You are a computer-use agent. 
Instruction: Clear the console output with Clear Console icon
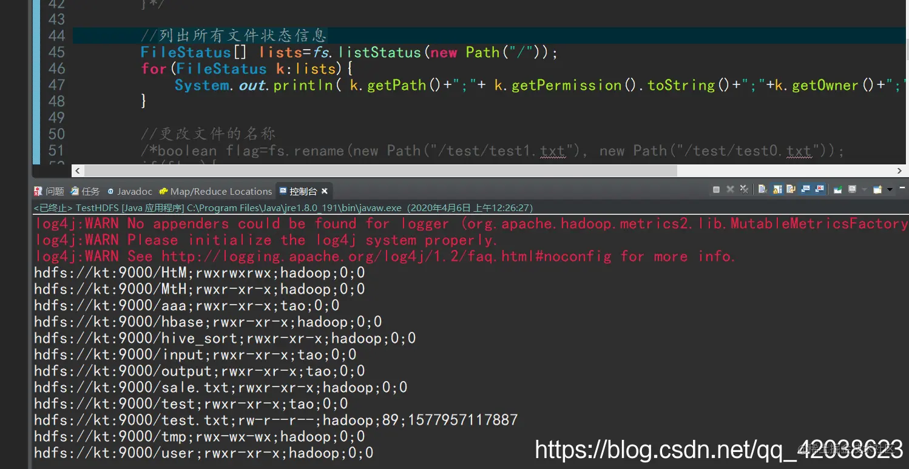(x=763, y=189)
